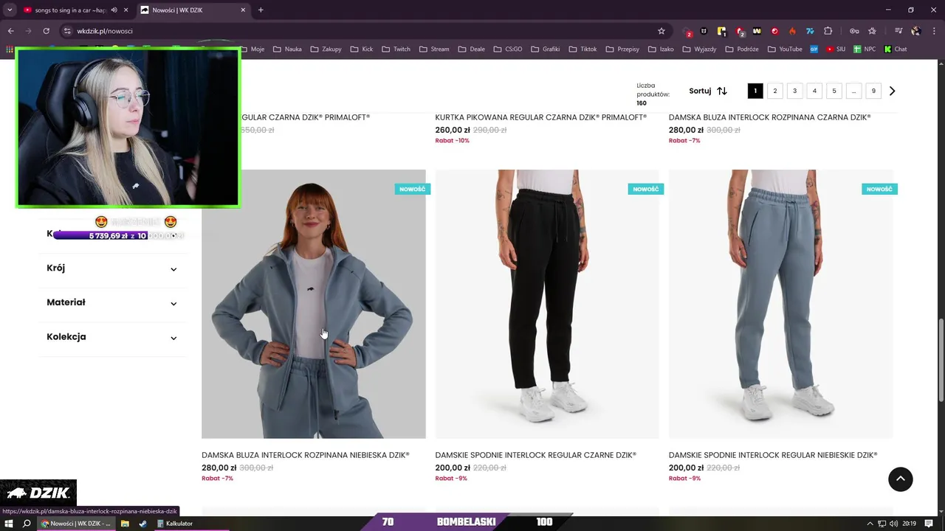Mute the YouTube tab speaker icon
This screenshot has width=945, height=531.
coord(114,10)
